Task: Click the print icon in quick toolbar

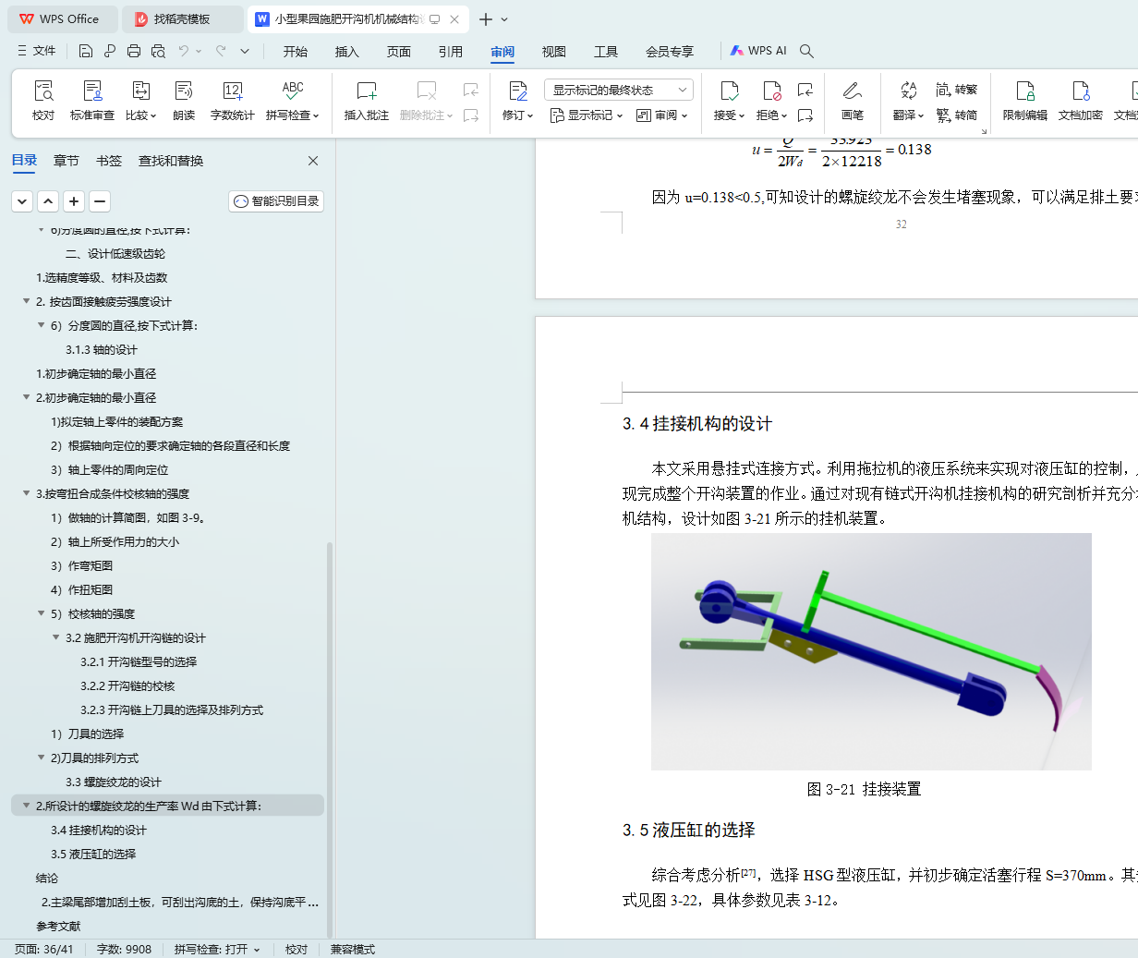Action: pyautogui.click(x=134, y=51)
